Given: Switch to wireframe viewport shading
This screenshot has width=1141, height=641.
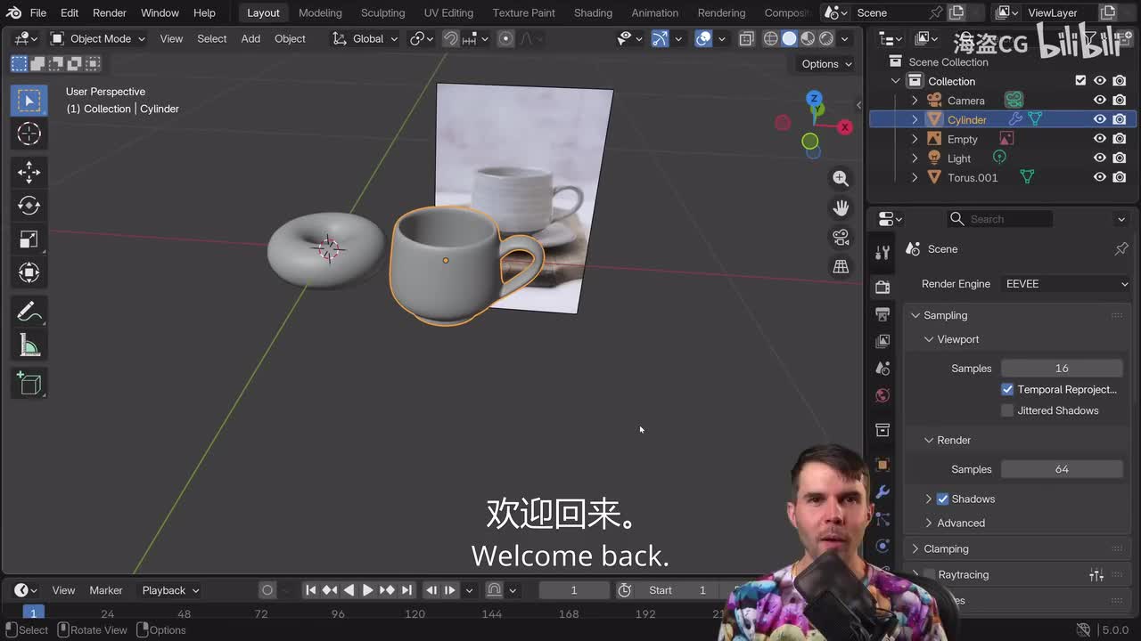Looking at the screenshot, I should [x=771, y=38].
